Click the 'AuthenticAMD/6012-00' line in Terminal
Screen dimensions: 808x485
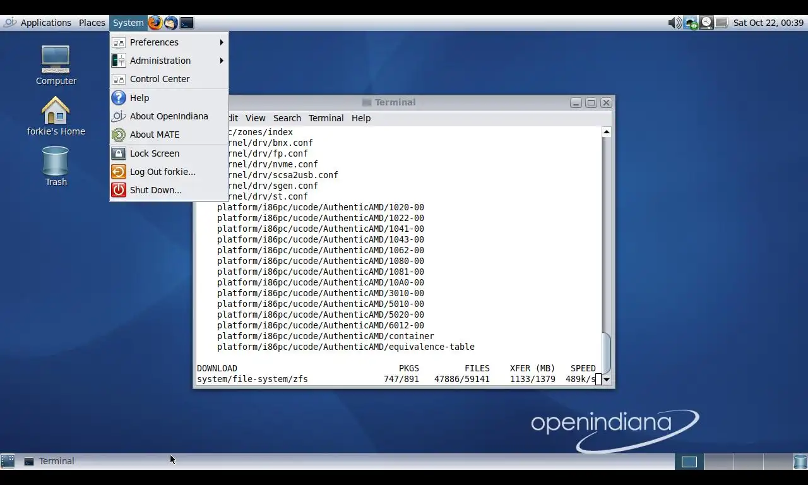[321, 325]
